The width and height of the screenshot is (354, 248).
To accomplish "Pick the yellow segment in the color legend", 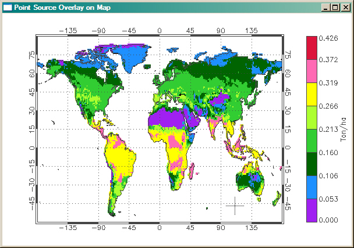I will coord(312,94).
